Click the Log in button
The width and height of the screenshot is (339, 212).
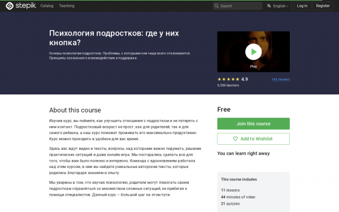pos(302,6)
